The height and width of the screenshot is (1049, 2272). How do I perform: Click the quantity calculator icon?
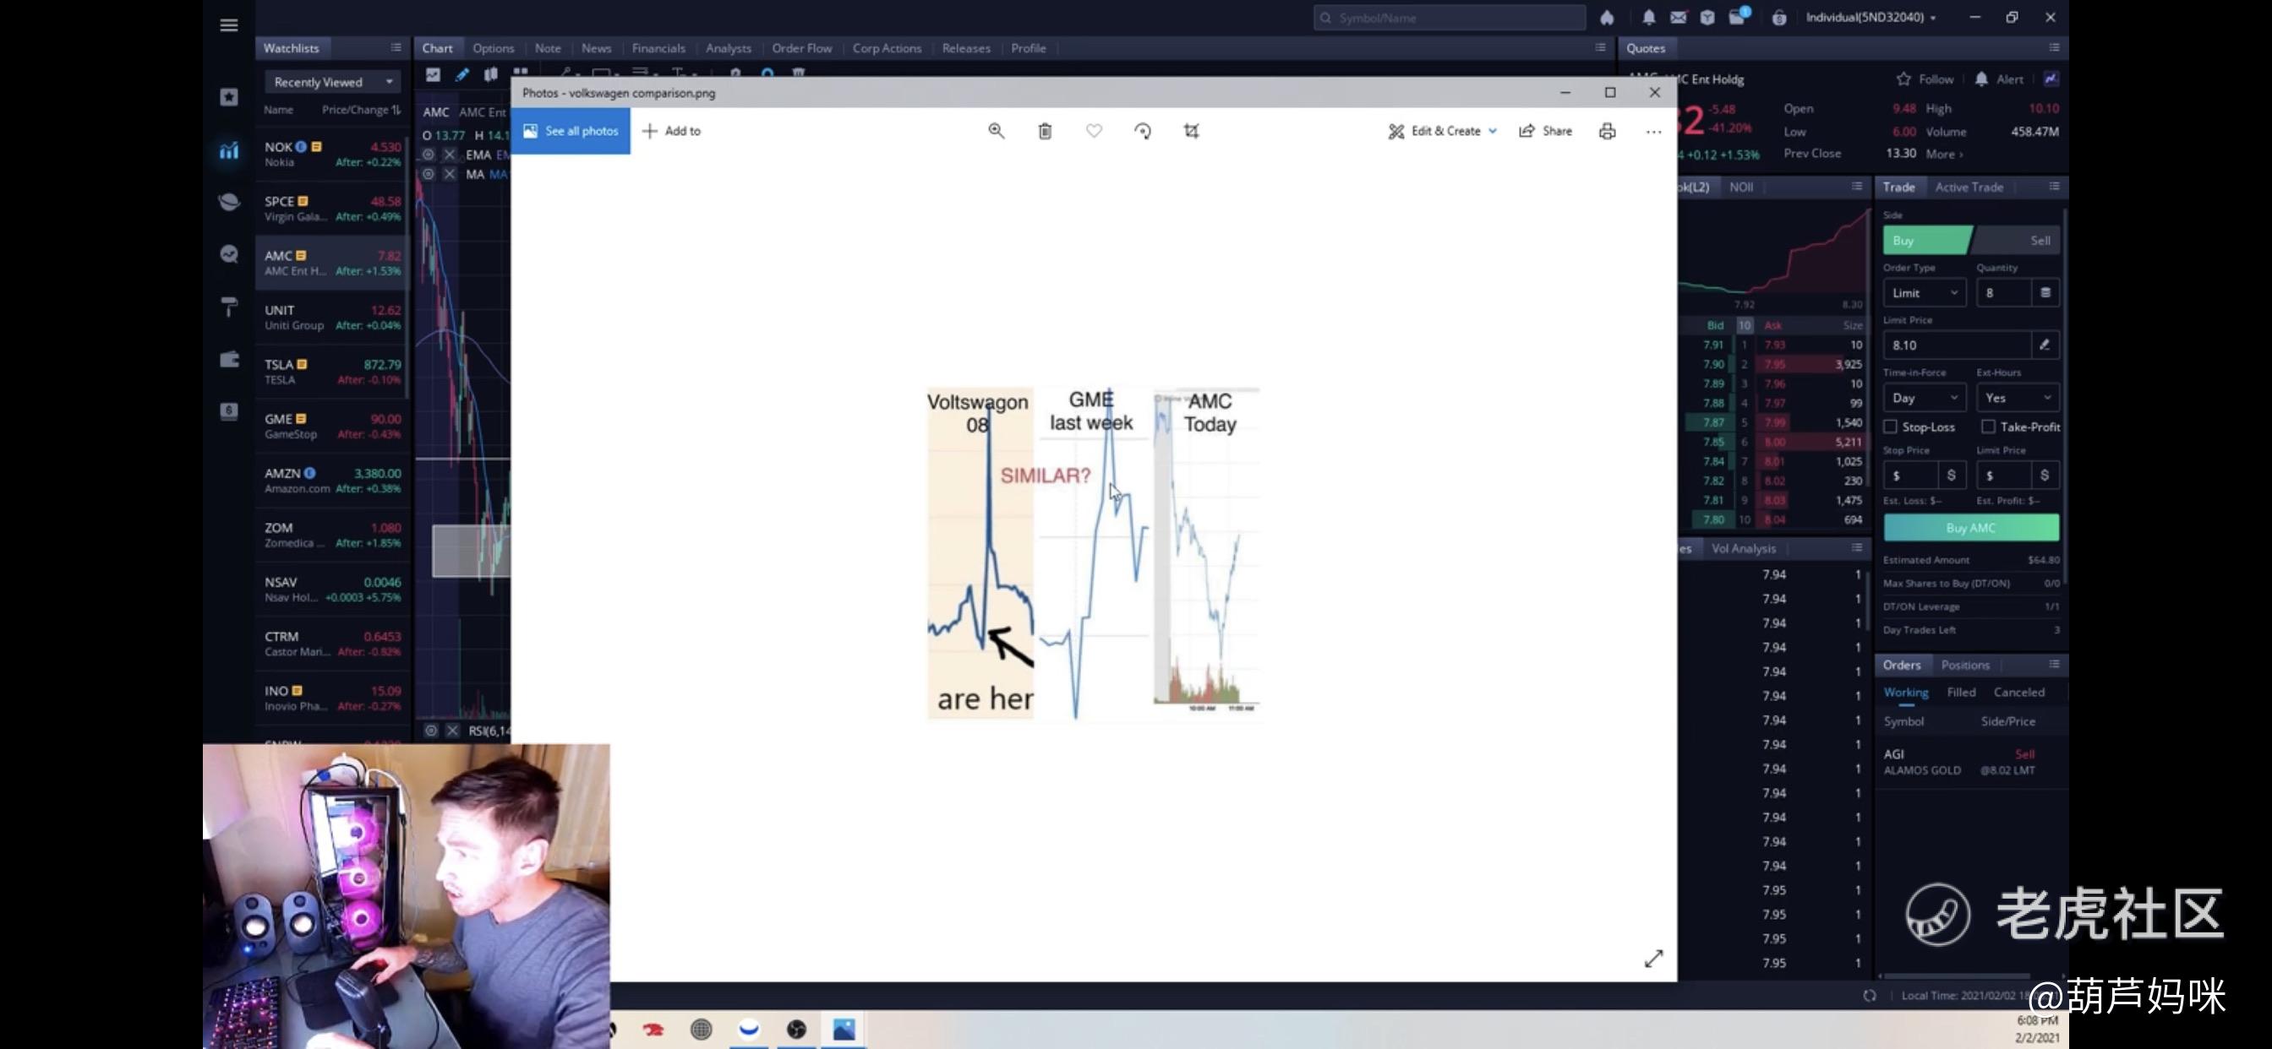point(2045,293)
